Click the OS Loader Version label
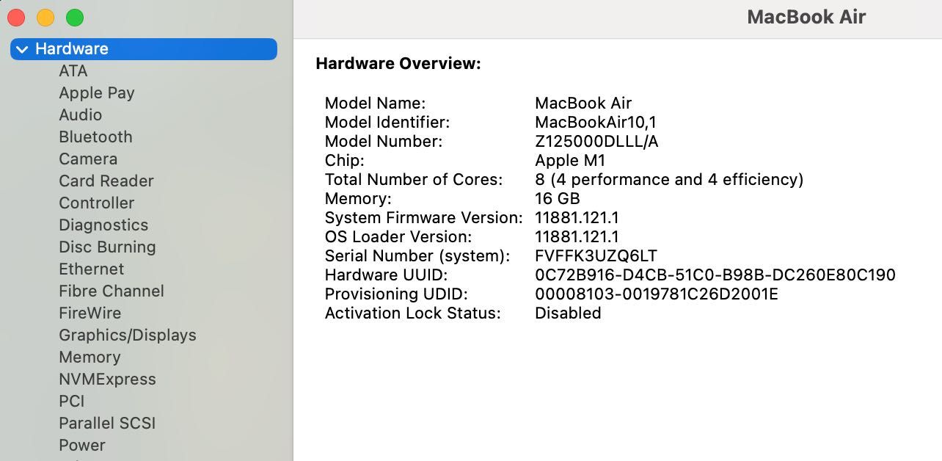The image size is (942, 461). click(398, 237)
